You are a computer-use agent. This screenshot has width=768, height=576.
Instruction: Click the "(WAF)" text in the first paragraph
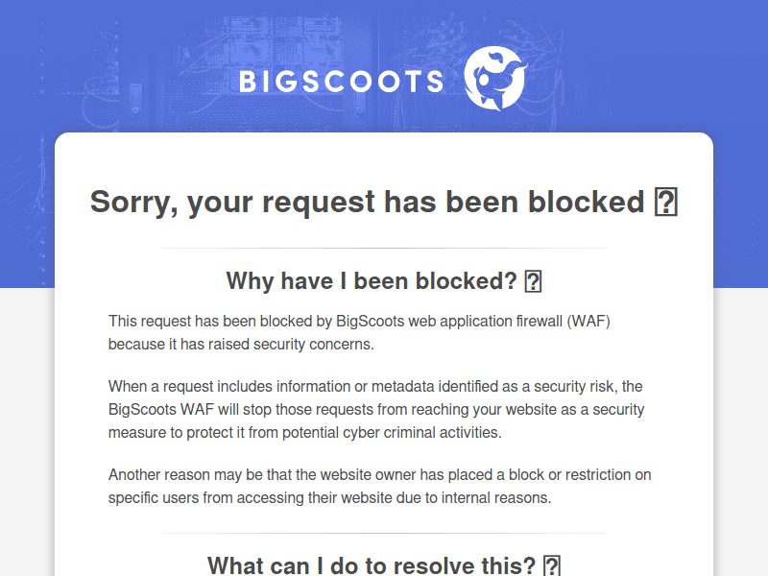coord(588,322)
